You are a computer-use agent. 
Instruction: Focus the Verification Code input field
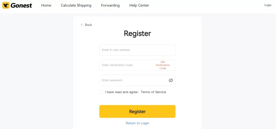click(126, 65)
